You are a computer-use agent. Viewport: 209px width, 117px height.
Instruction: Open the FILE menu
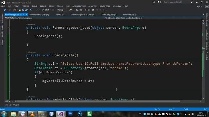(x=3, y=6)
